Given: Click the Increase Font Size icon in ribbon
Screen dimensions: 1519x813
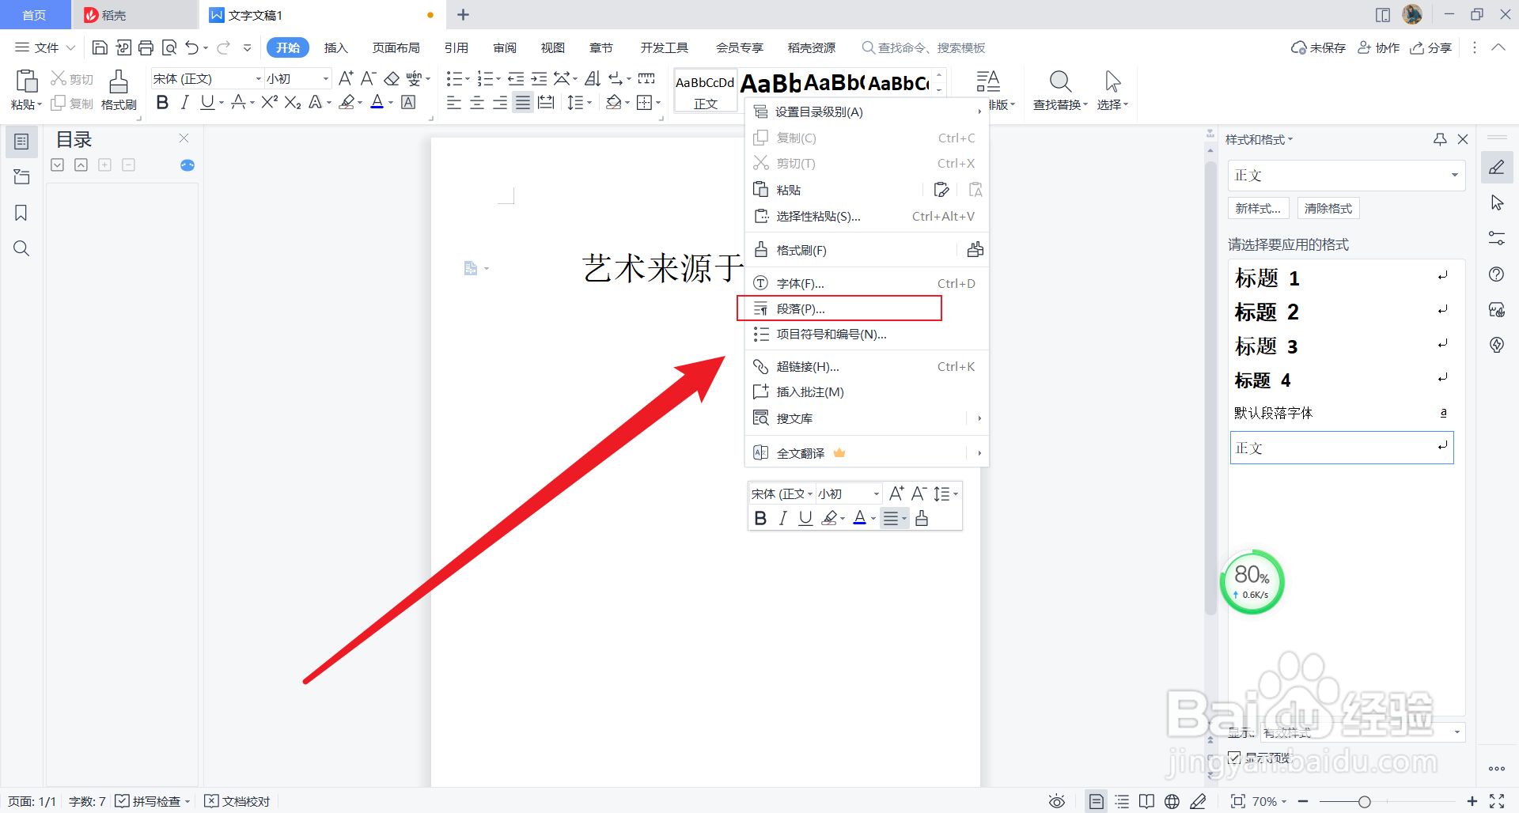Looking at the screenshot, I should (x=346, y=78).
